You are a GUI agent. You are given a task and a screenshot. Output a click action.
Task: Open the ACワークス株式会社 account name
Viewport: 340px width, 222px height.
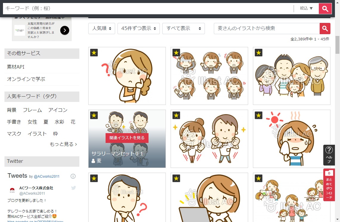[x=36, y=188]
